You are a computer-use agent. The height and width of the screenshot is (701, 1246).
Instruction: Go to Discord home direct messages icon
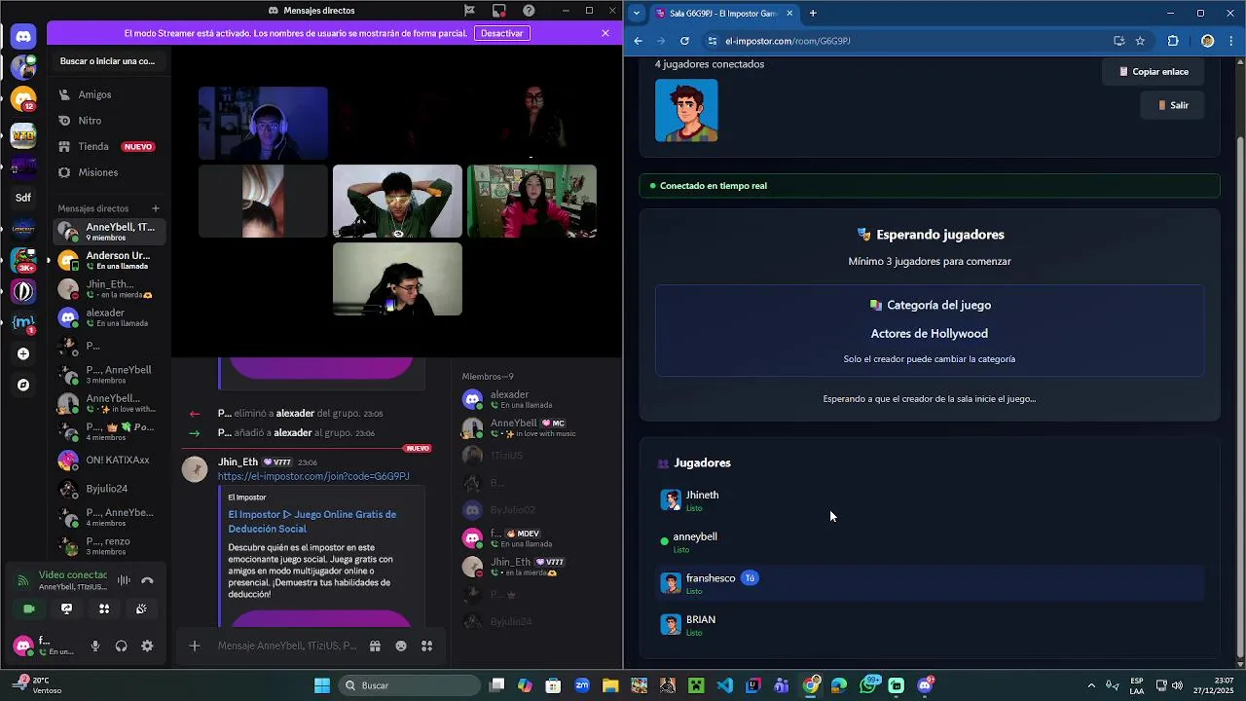coord(23,37)
